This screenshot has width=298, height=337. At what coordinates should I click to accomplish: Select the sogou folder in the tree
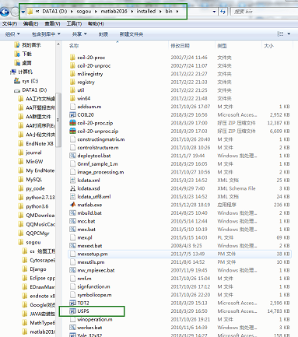(33, 242)
